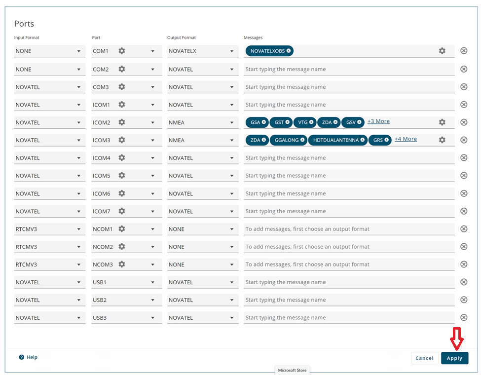Open ICOM2 port settings gear
This screenshot has width=481, height=375.
(x=122, y=122)
